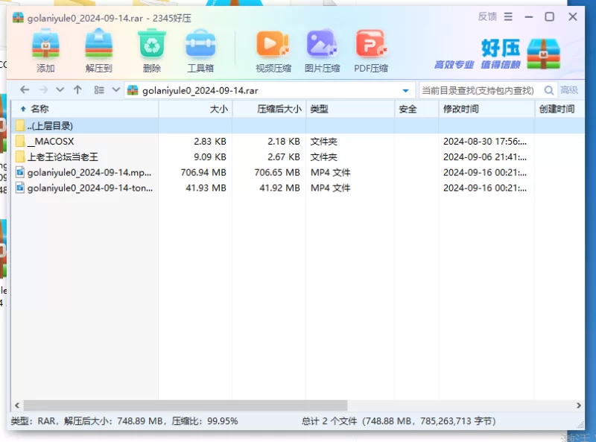Click the list view mode icon
This screenshot has width=596, height=442.
99,90
